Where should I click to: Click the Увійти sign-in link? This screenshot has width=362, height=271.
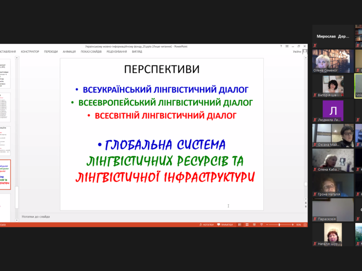click(297, 51)
